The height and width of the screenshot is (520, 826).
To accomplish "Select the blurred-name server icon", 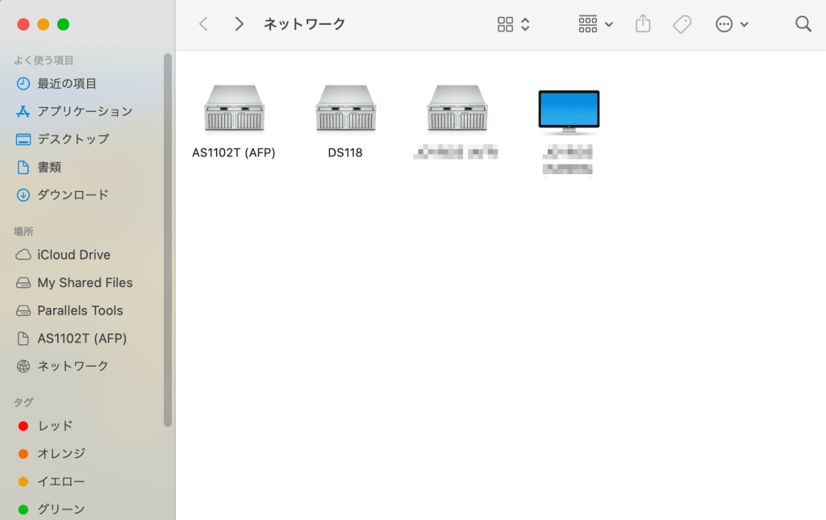I will point(458,108).
